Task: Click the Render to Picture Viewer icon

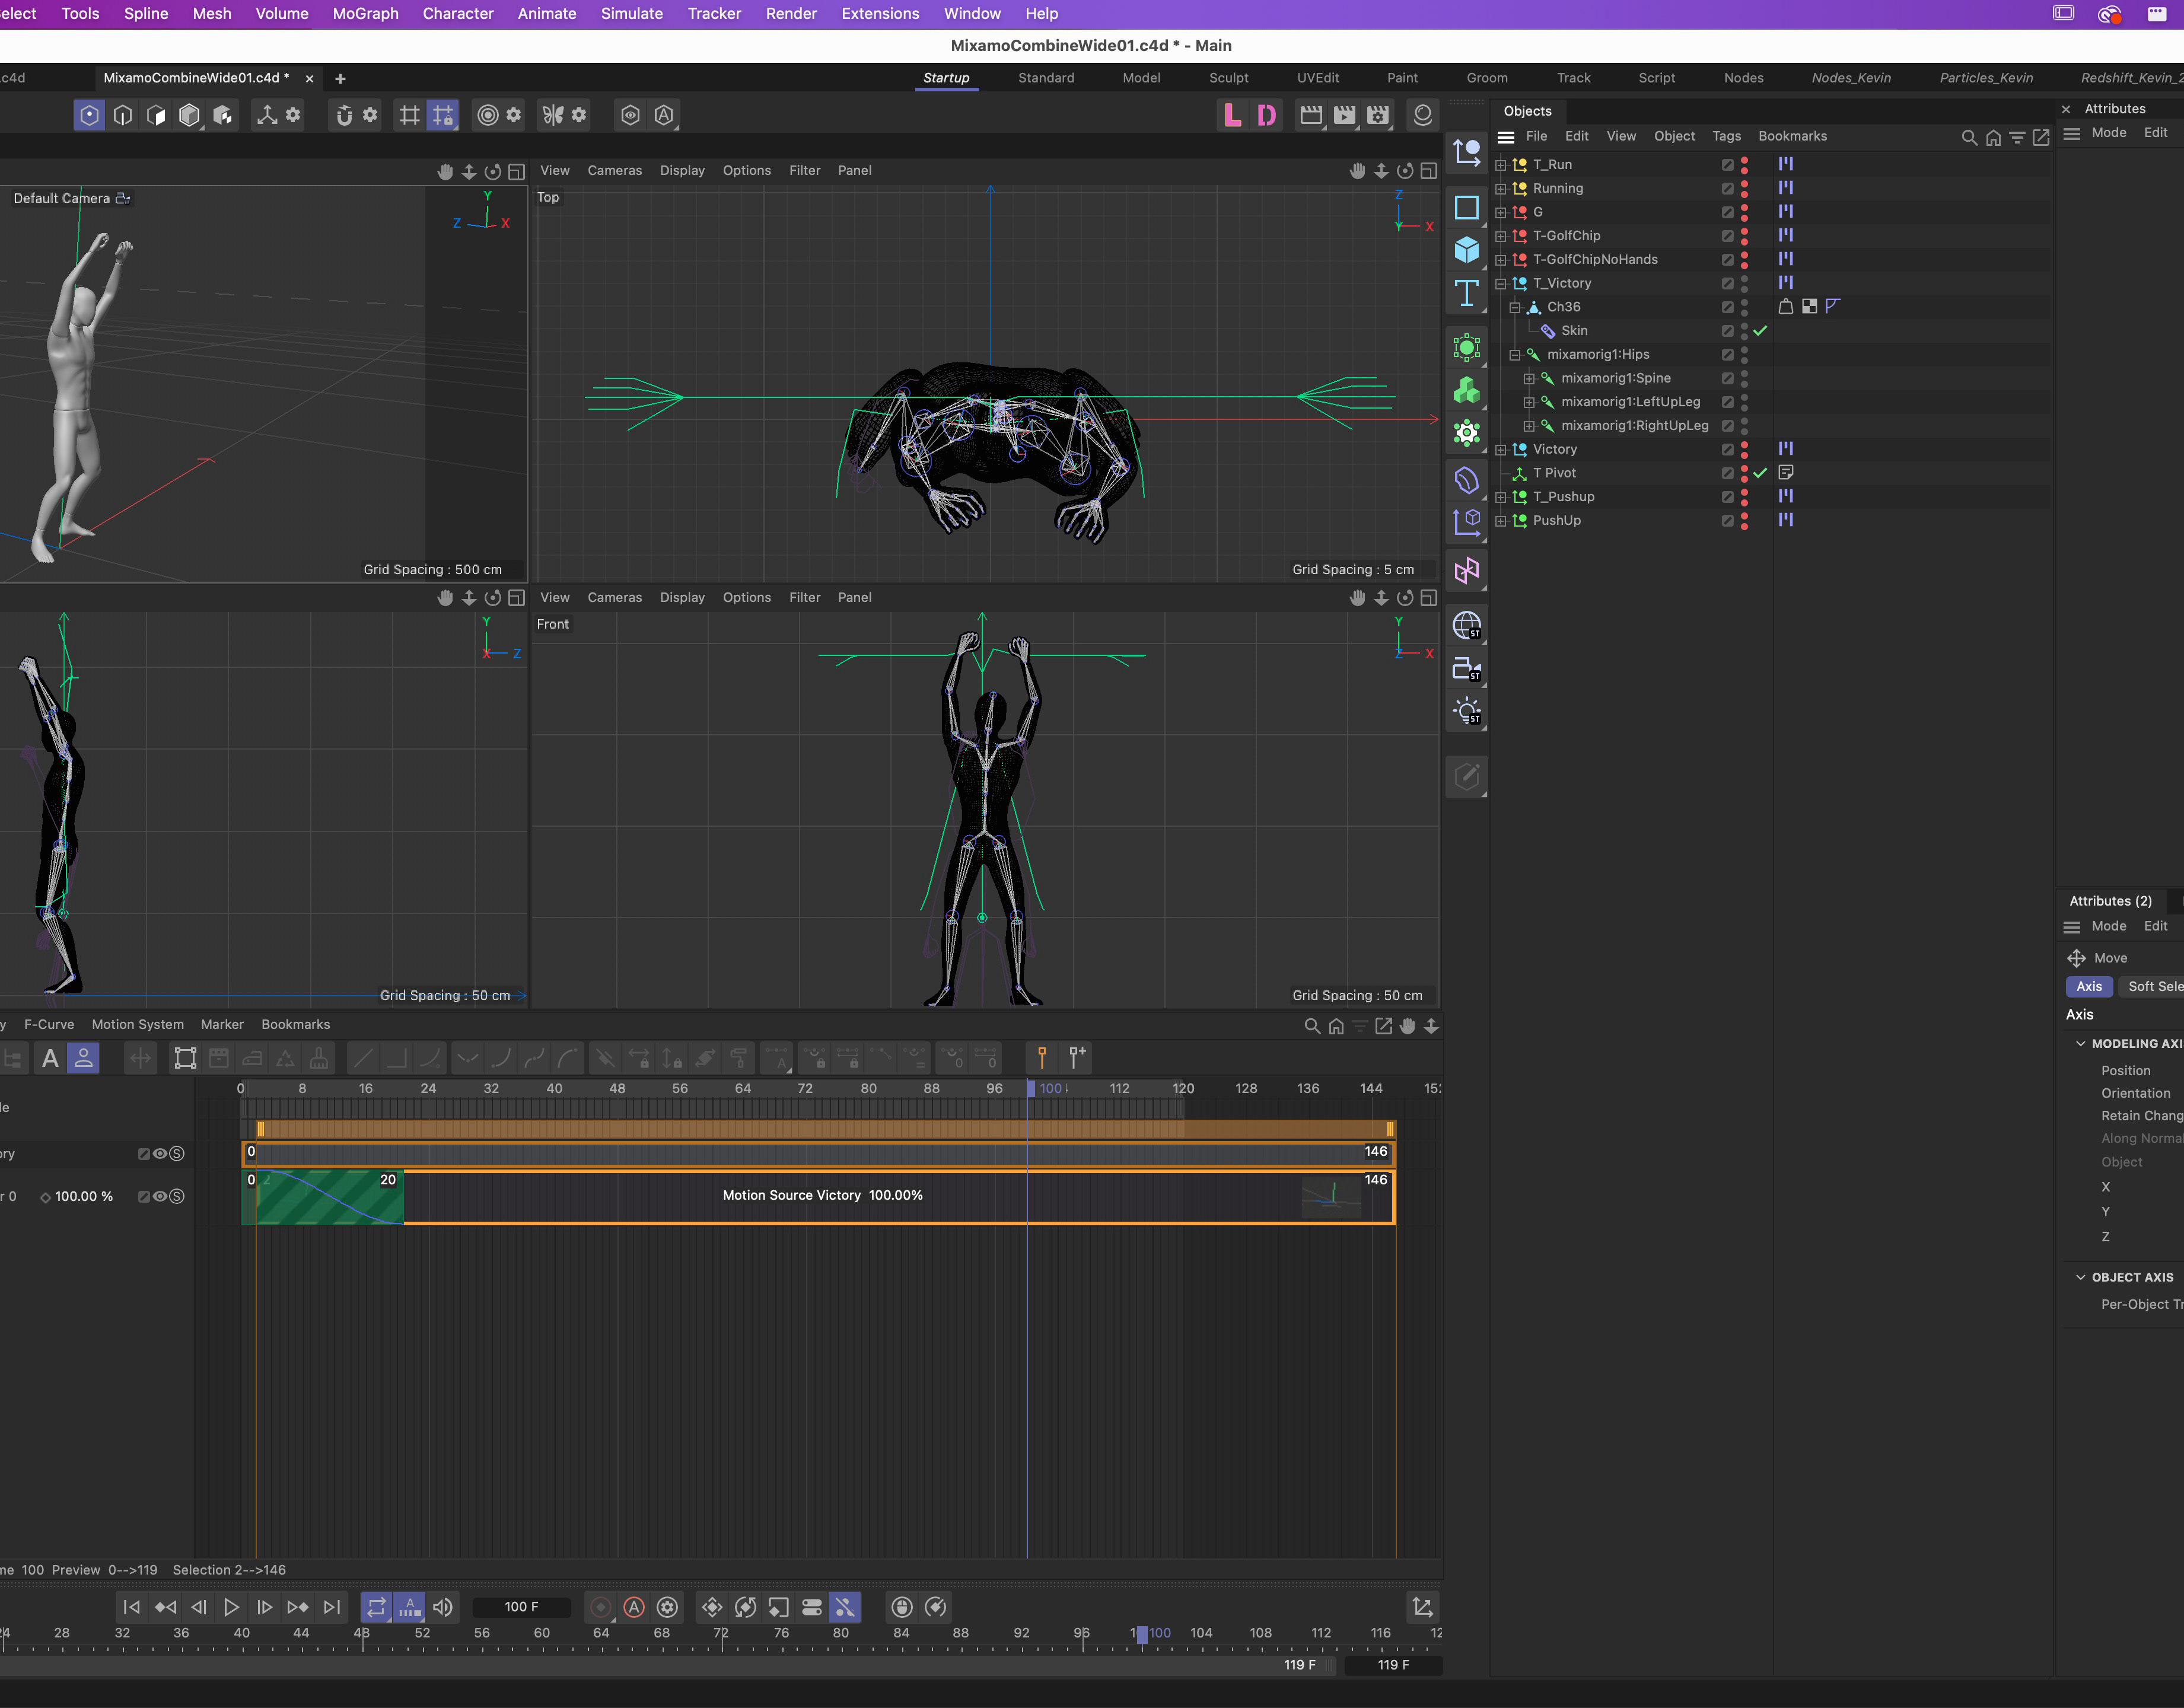Action: coord(1344,115)
